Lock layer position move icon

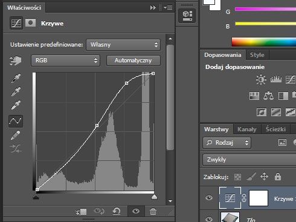[264, 177]
